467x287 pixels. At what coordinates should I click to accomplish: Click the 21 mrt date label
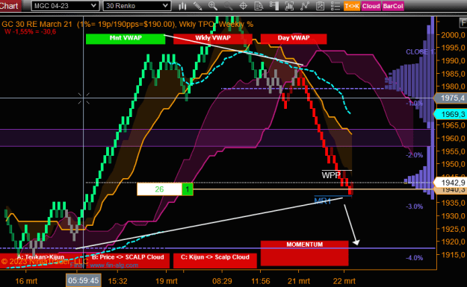(x=299, y=281)
